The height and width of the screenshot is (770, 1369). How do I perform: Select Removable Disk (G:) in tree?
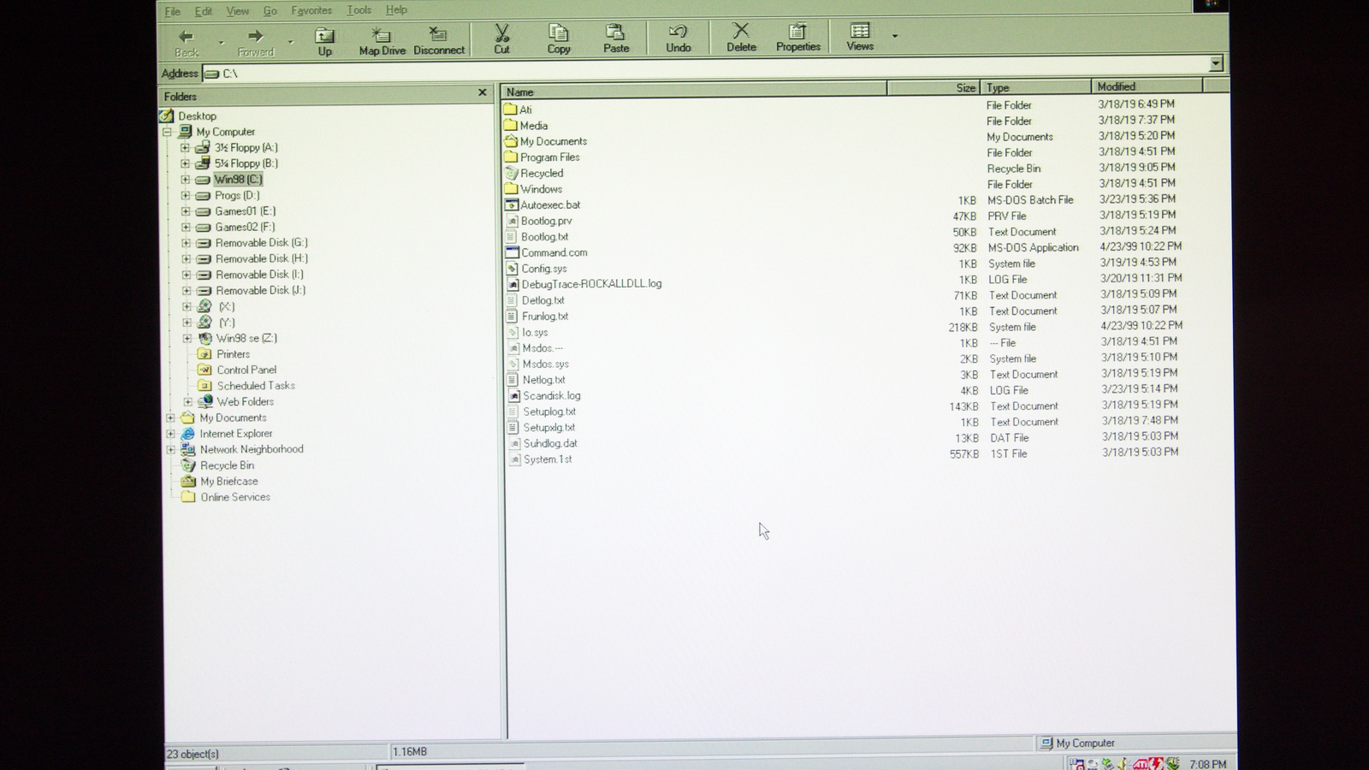click(261, 243)
